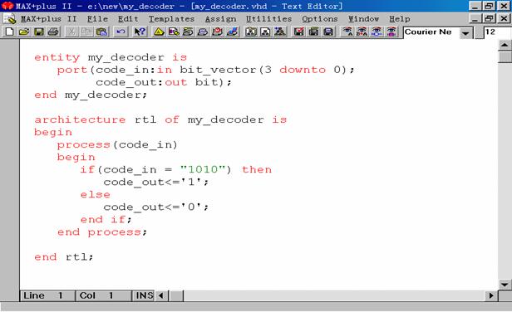Click the third hierarchy-diagram icon, right before the red checkmark
The image size is (512, 312).
280,32
